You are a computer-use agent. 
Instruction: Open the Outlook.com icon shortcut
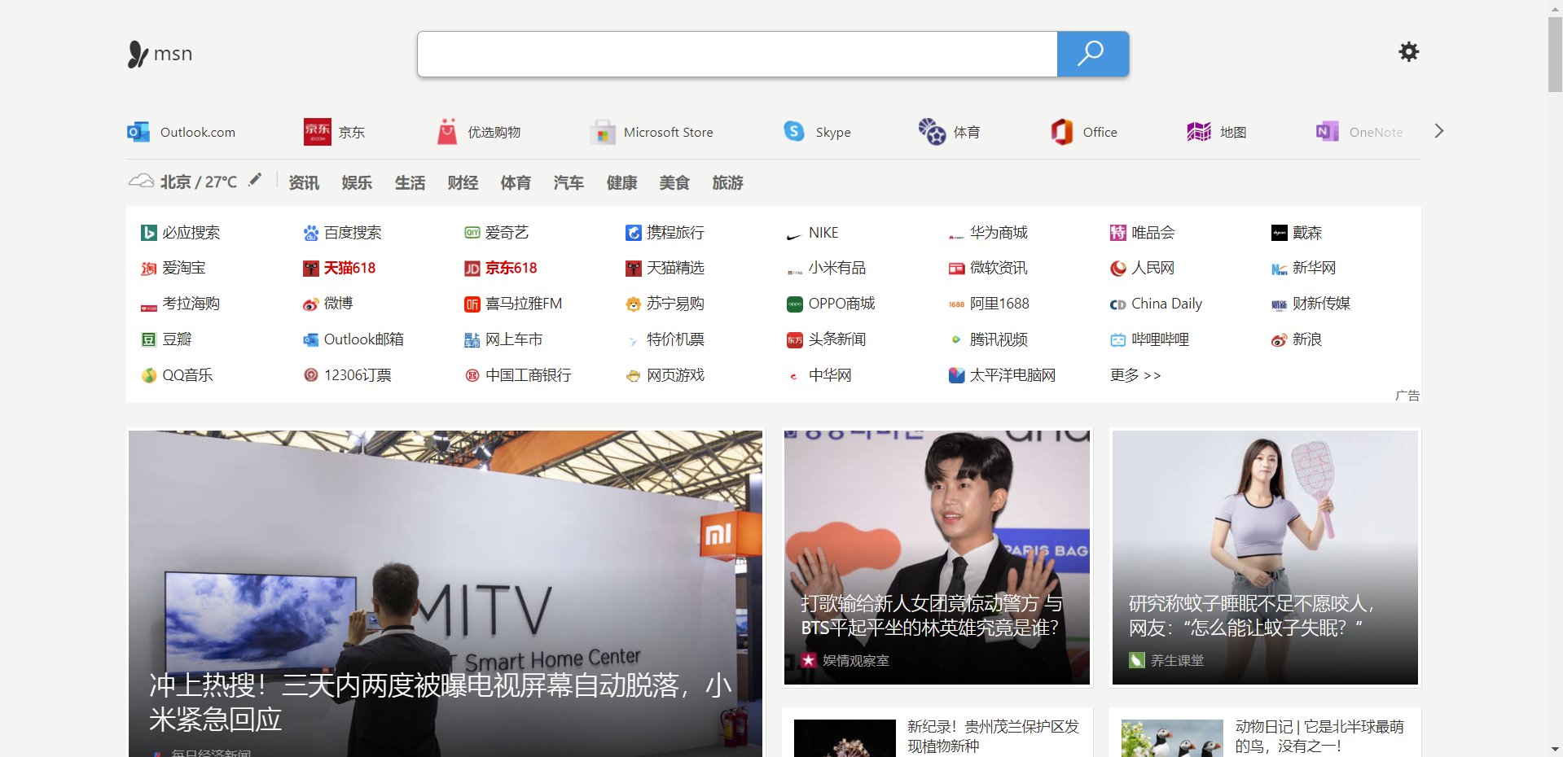click(x=138, y=132)
